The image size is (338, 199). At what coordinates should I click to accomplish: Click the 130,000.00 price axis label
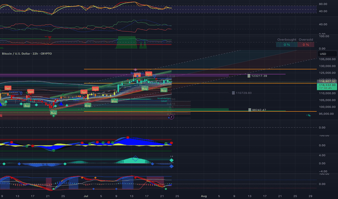pos(327,66)
